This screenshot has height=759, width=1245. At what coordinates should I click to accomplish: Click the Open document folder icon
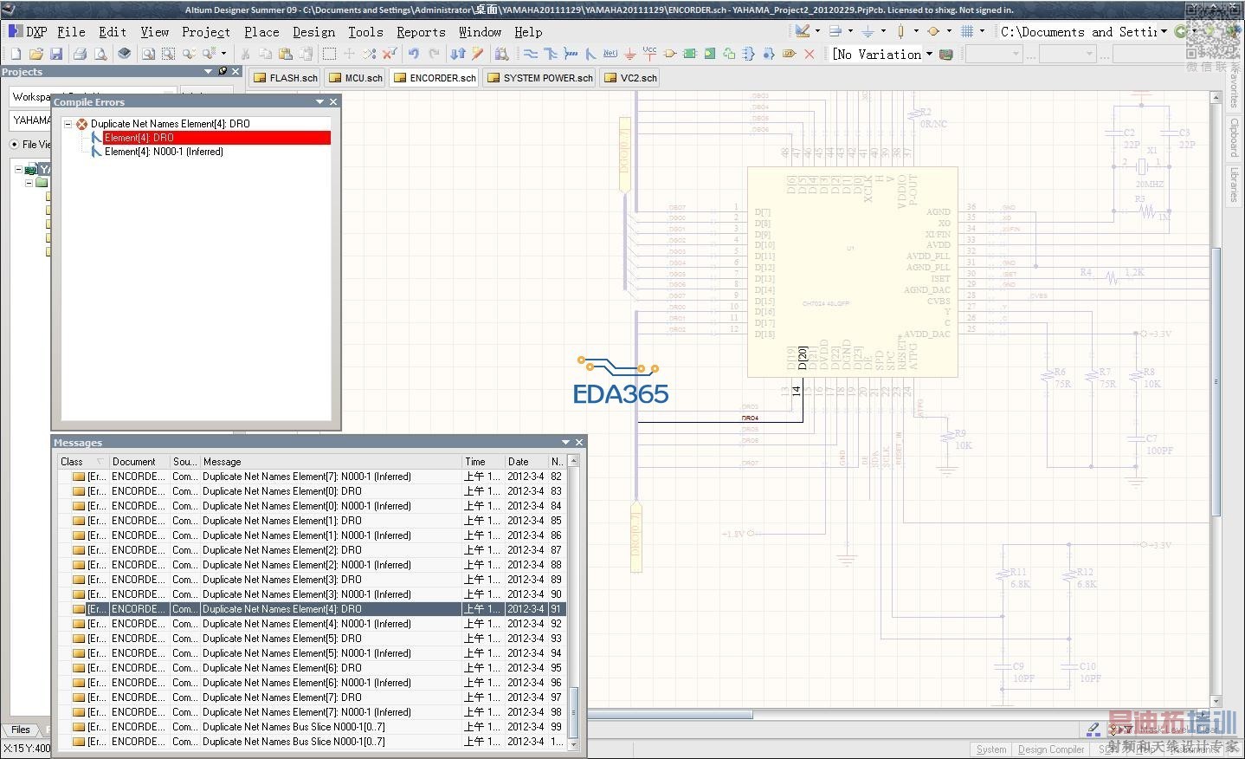[36, 54]
